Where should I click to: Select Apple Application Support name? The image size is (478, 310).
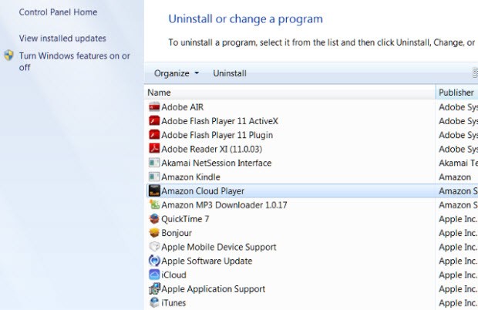pos(213,289)
